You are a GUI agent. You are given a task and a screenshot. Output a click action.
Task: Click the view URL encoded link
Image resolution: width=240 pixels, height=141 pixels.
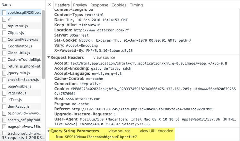(156, 131)
